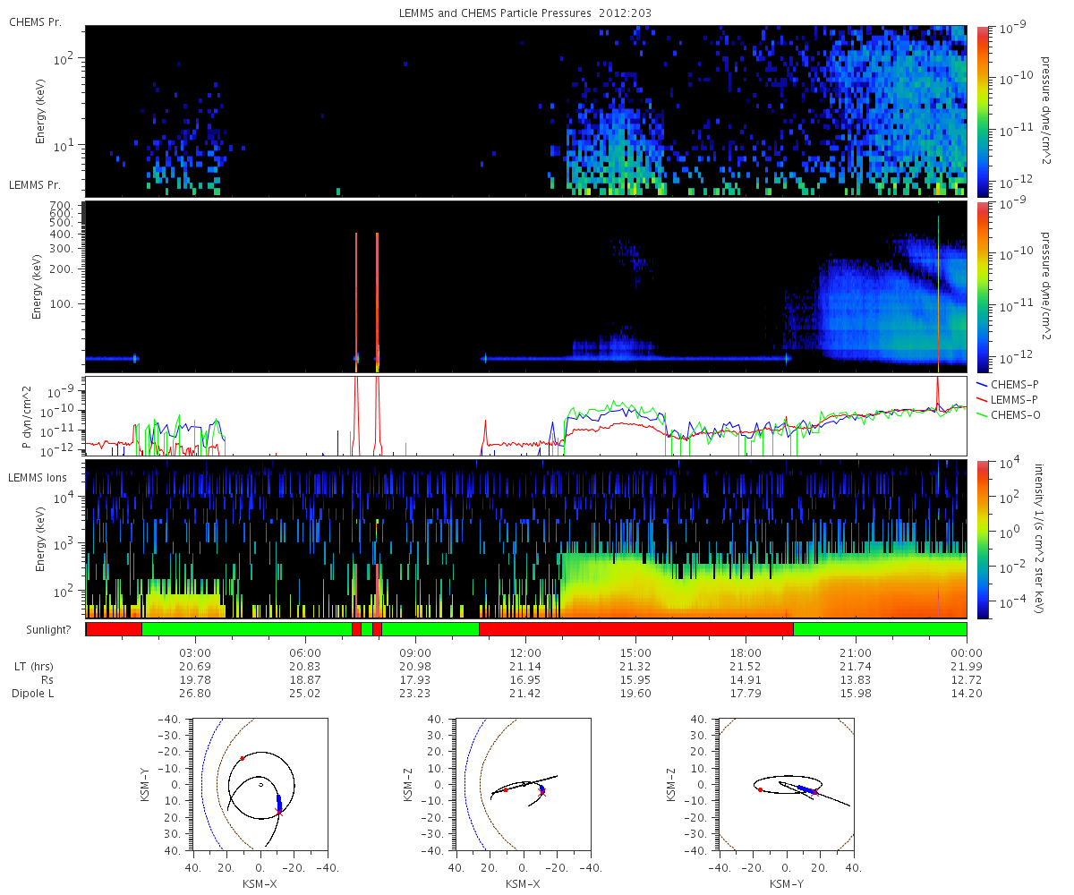Click the LEMMS Ions intensity color bar

tap(982, 539)
